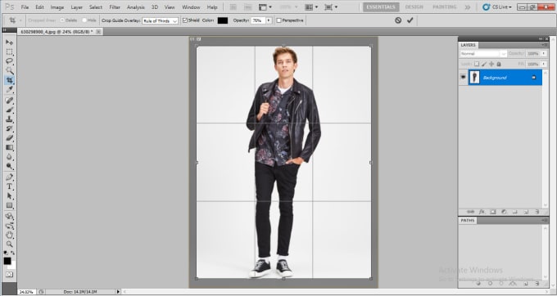This screenshot has height=296, width=557.
Task: Commit the current crop with the checkmark
Action: tap(410, 20)
